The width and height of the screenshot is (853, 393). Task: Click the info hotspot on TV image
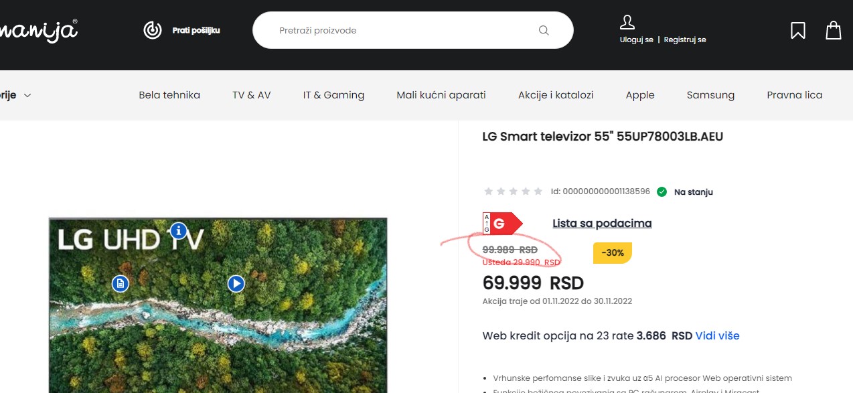point(178,231)
